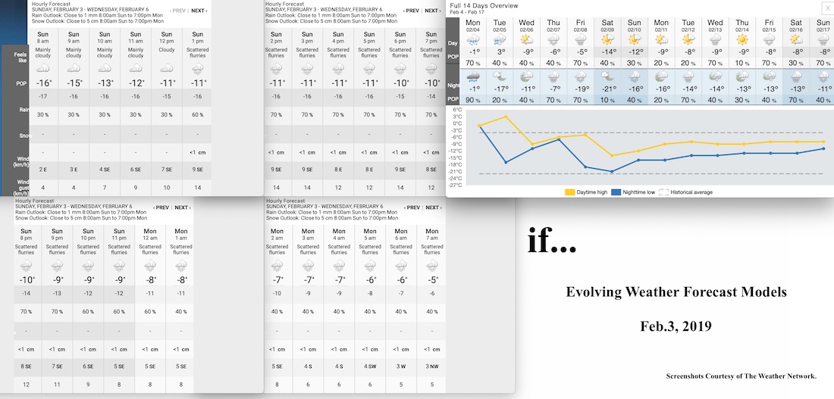
Task: Go to PREV in the Sun 2 pm–7 pm panel
Action: (411, 11)
